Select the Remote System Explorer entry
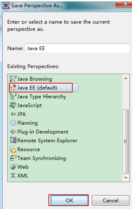132x209 pixels. [x=44, y=141]
